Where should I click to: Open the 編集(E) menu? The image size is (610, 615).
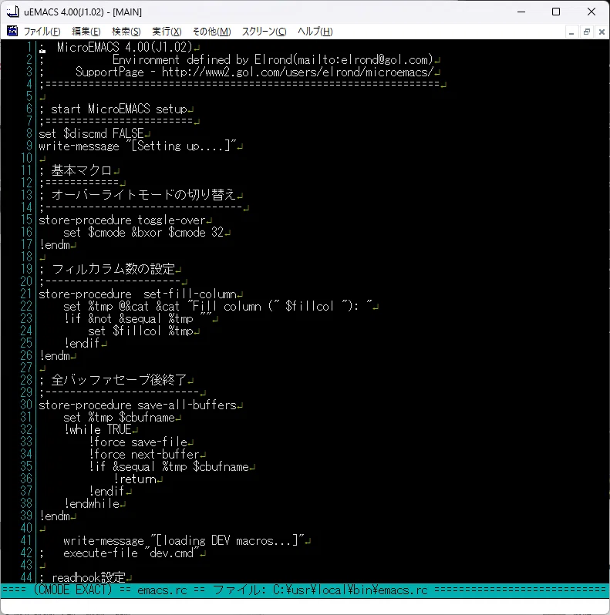[86, 32]
